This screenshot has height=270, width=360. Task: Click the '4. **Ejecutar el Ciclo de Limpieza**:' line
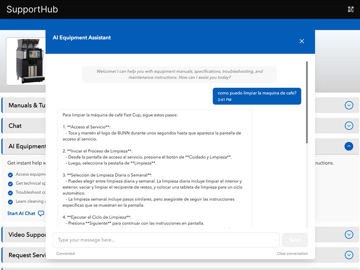(97, 217)
